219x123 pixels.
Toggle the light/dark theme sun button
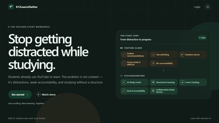point(208,7)
